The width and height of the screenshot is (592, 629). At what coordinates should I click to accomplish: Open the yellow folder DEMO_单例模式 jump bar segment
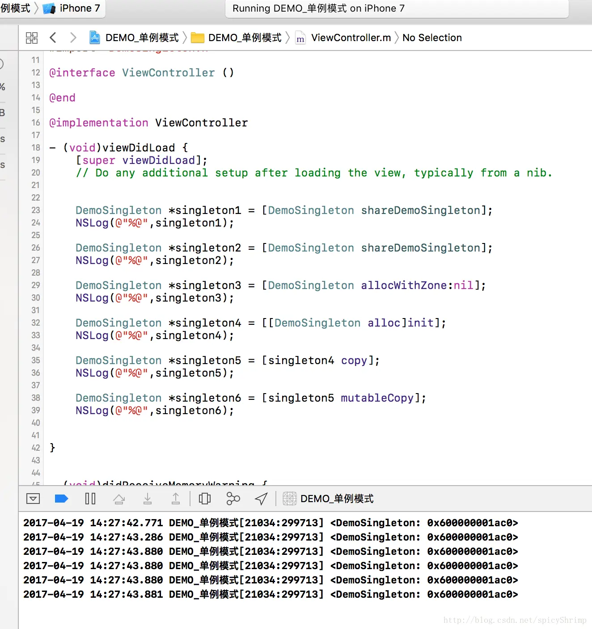click(x=237, y=38)
